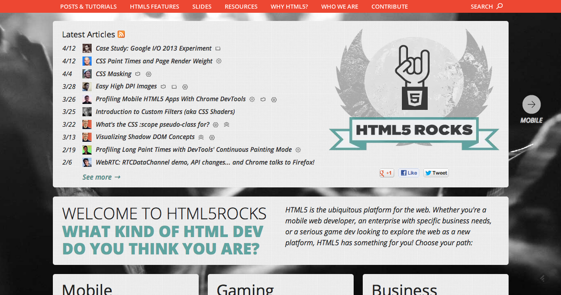Image resolution: width=561 pixels, height=295 pixels.
Task: Click author avatar for Profiling Mobile HTML5 Apps
Action: [x=87, y=99]
